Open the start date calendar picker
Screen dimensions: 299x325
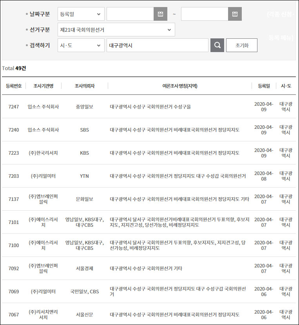[160, 14]
